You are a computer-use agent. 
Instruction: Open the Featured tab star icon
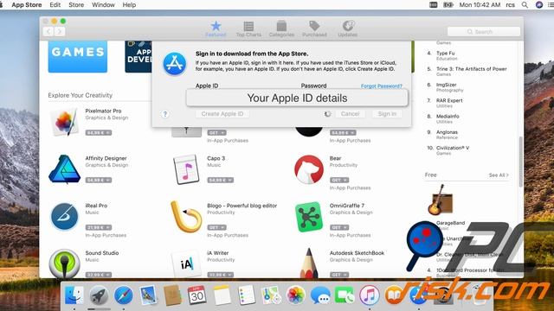click(216, 26)
